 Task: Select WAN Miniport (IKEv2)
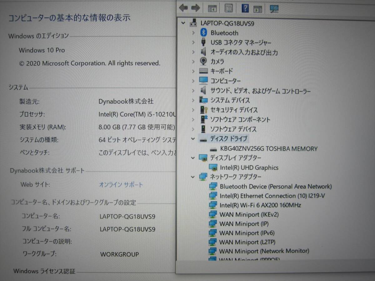(x=249, y=214)
